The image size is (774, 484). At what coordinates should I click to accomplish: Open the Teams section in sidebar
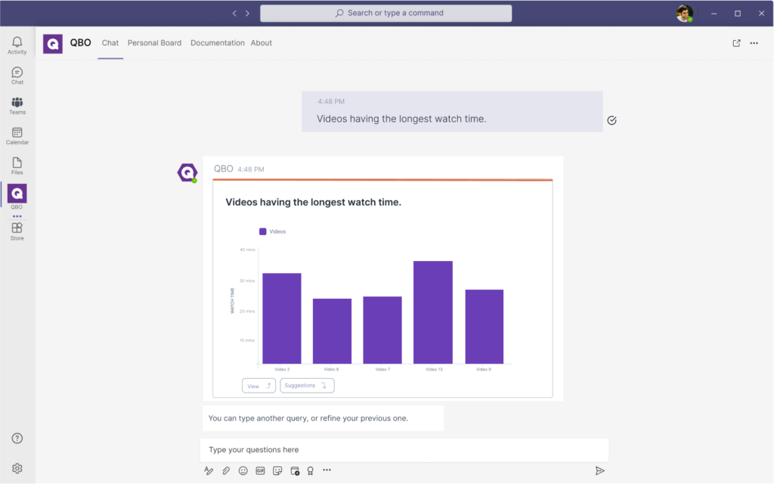click(17, 106)
